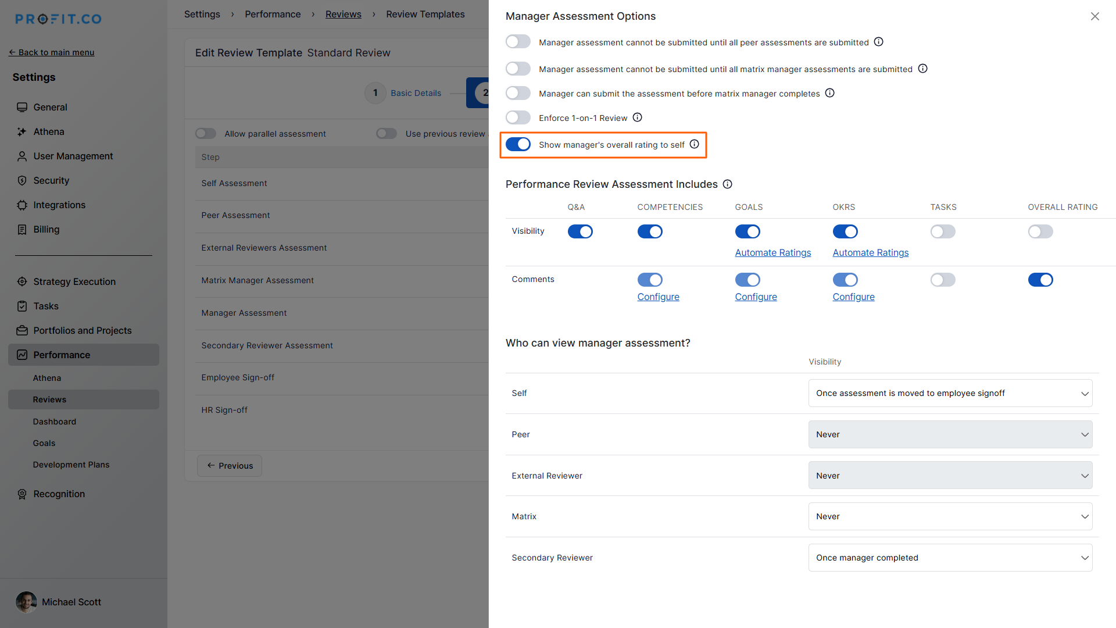
Task: Toggle Overall Rating comments switch off
Action: point(1040,280)
